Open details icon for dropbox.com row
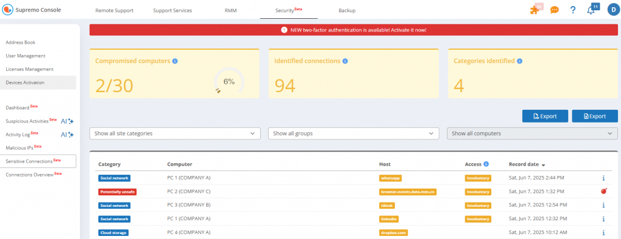Image resolution: width=621 pixels, height=239 pixels. click(x=603, y=233)
